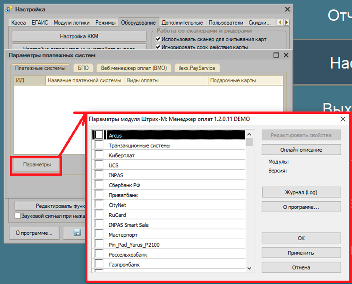The image size is (352, 284).
Task: Click the Настройка window title icon
Action: 9,9
